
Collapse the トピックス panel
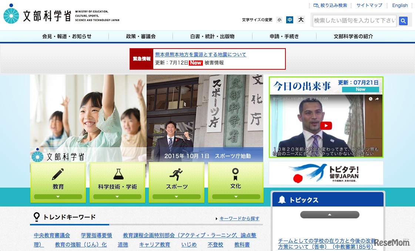pos(329,214)
